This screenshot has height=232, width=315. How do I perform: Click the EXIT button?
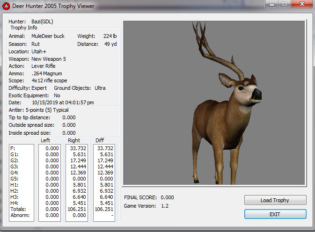(275, 214)
